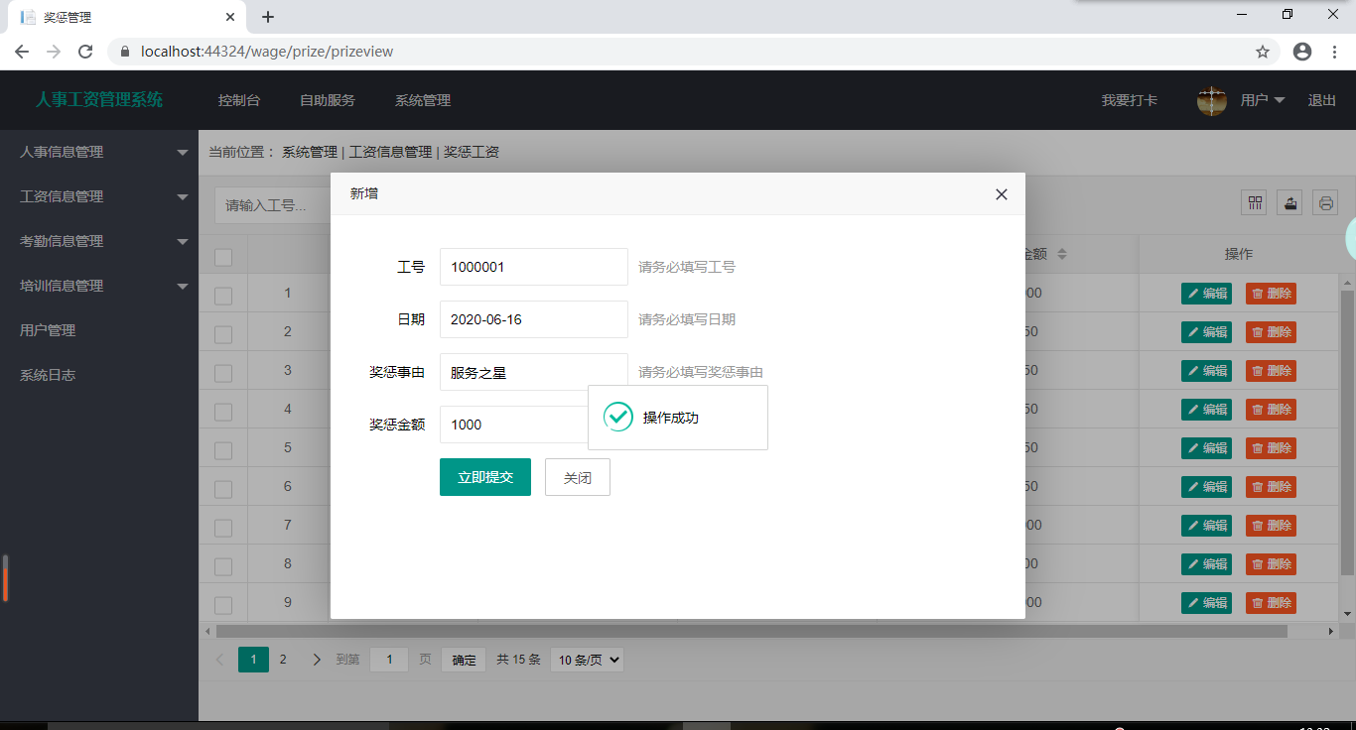The image size is (1356, 730).
Task: Focus the 日期 field showing 2020-06-16
Action: (534, 319)
